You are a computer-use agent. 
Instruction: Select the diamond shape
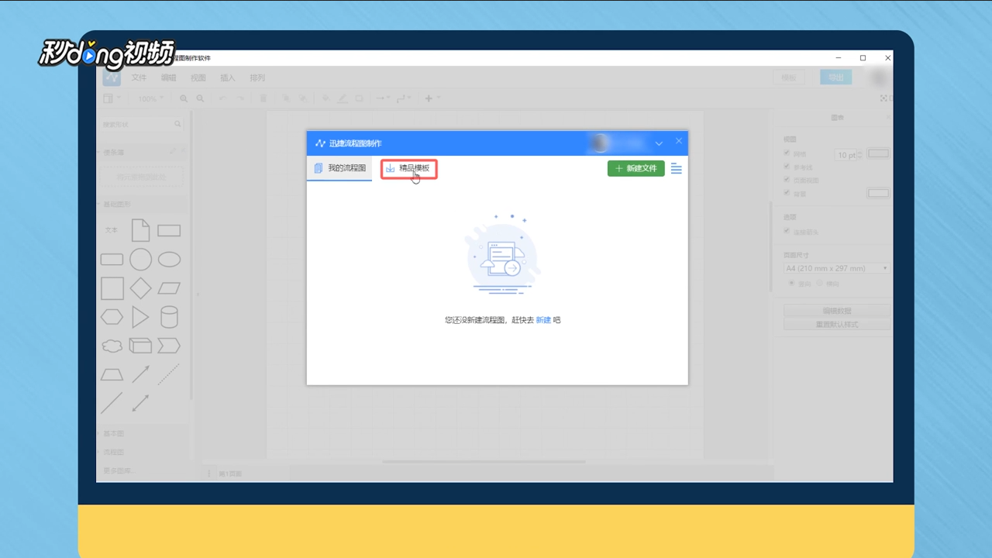pyautogui.click(x=140, y=288)
